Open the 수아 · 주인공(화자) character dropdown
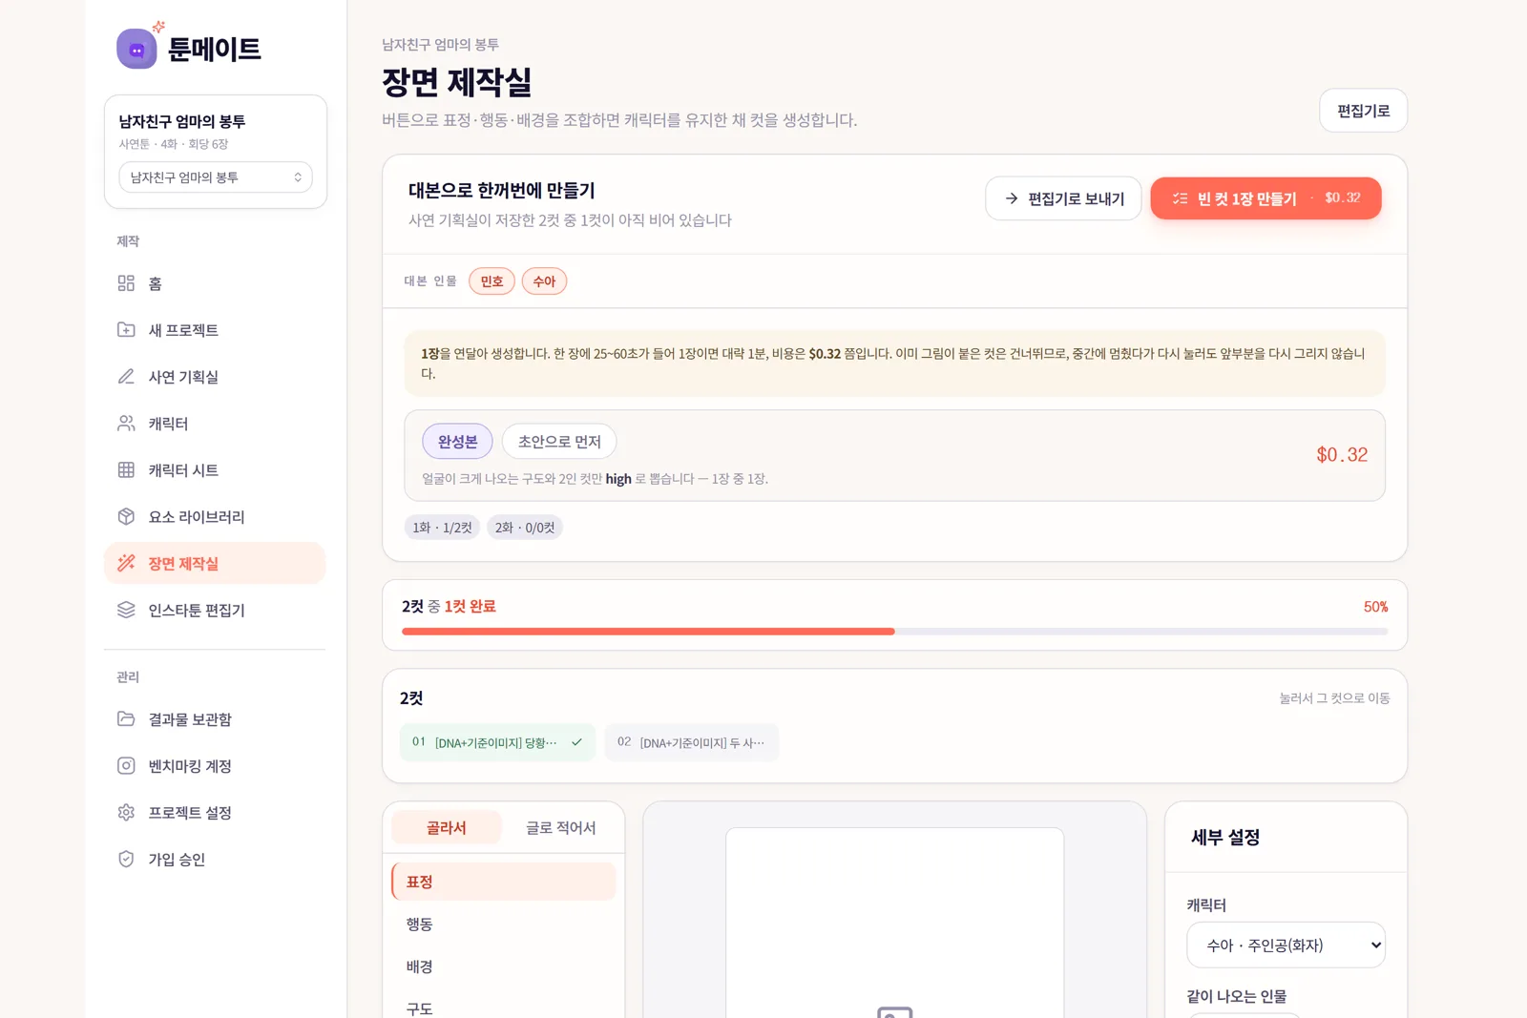The image size is (1527, 1018). coord(1286,945)
